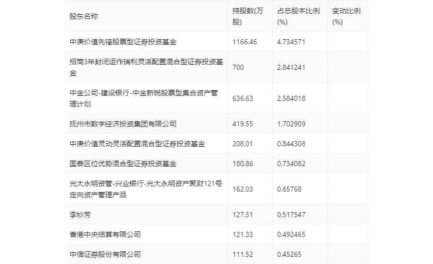
Task: Click the ratio value 2.841241
Action: pyautogui.click(x=291, y=67)
